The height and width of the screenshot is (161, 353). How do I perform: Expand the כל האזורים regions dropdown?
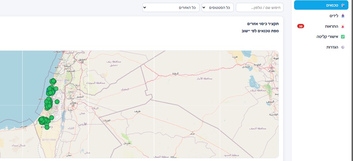[x=171, y=7]
